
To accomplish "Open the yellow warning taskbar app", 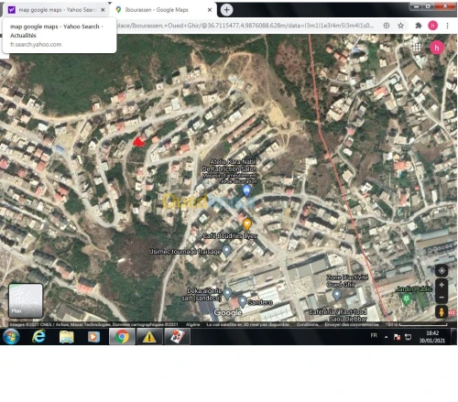I will (149, 337).
